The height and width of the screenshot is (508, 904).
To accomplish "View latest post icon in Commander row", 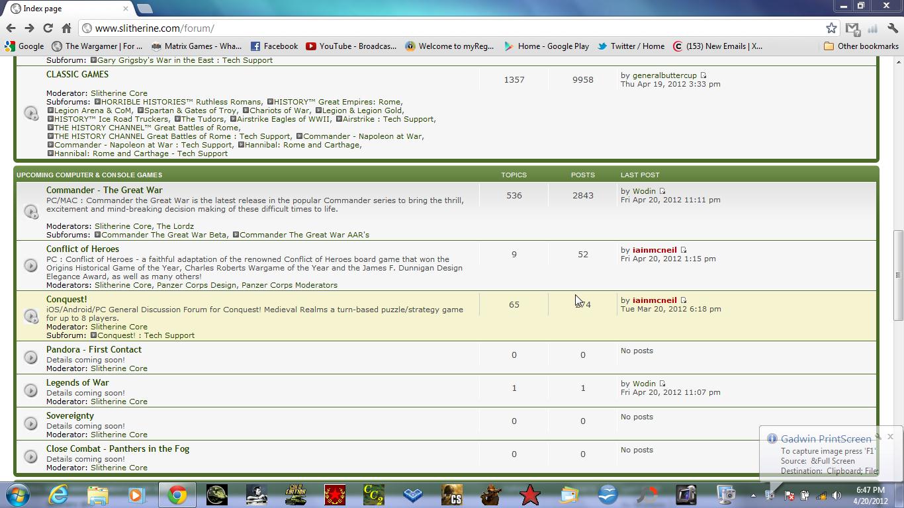I will click(662, 191).
